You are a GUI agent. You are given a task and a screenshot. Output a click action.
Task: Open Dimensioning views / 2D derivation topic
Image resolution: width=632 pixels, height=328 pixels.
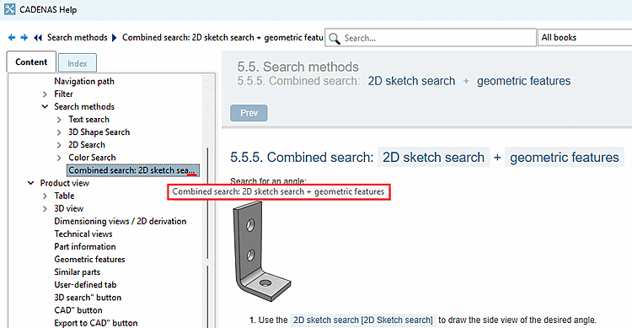[121, 221]
